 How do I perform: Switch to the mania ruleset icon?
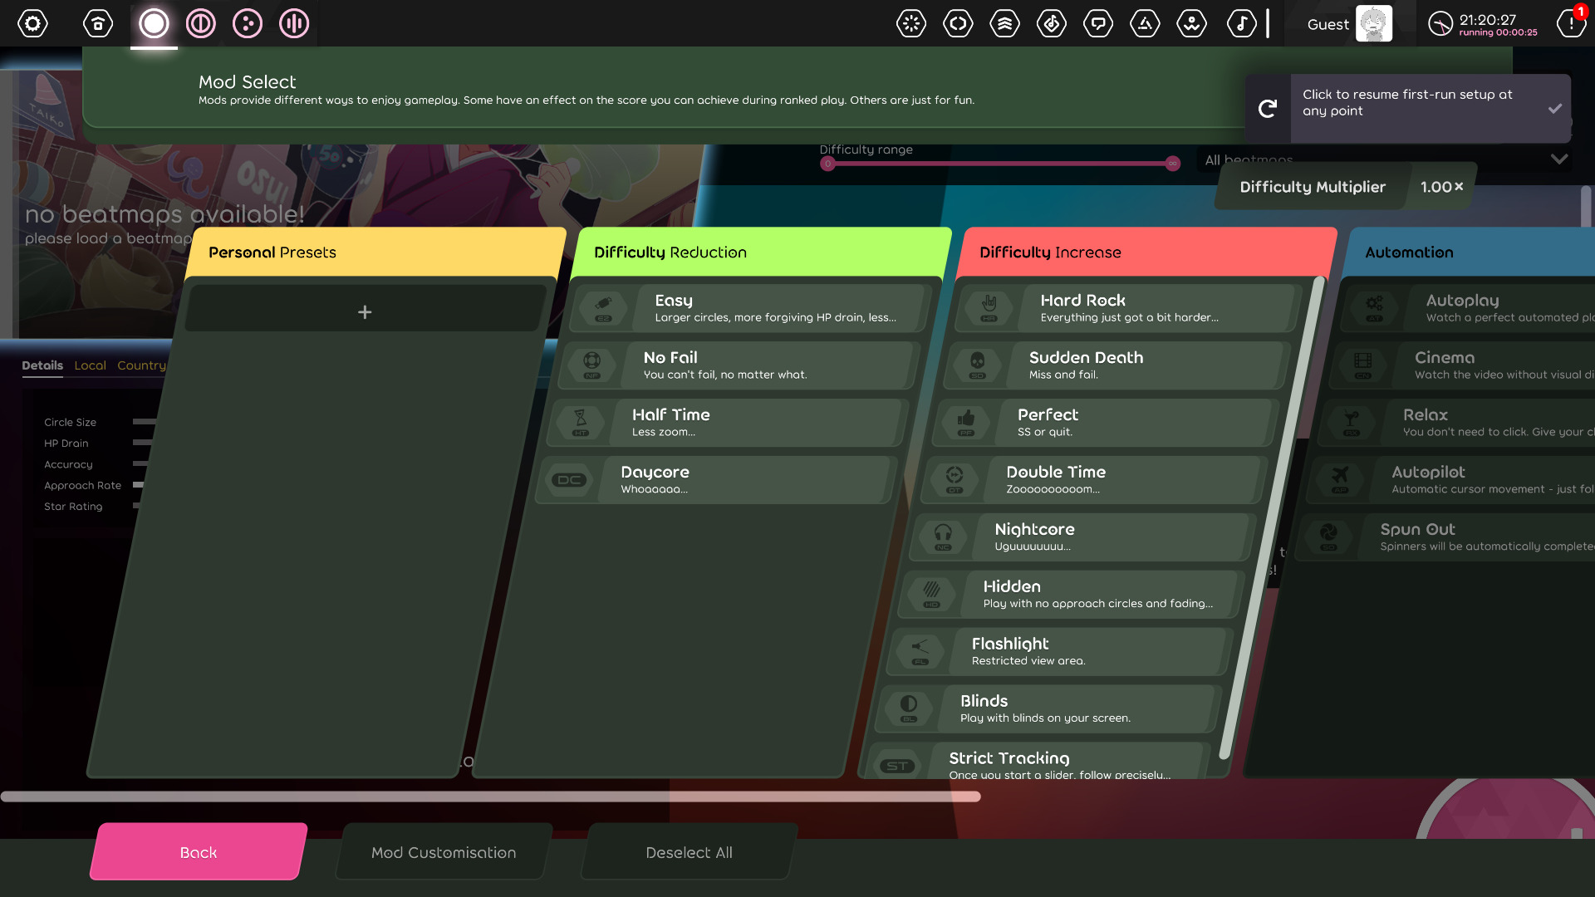(294, 23)
